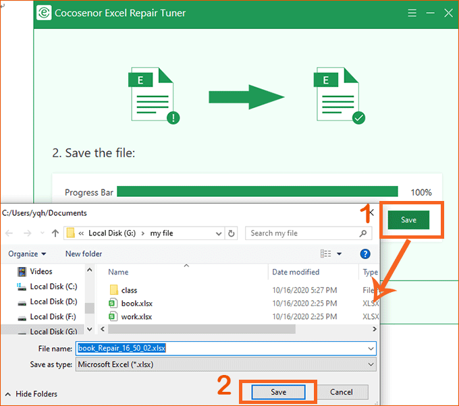
Task: Open the view options dropdown arrow
Action: [339, 254]
